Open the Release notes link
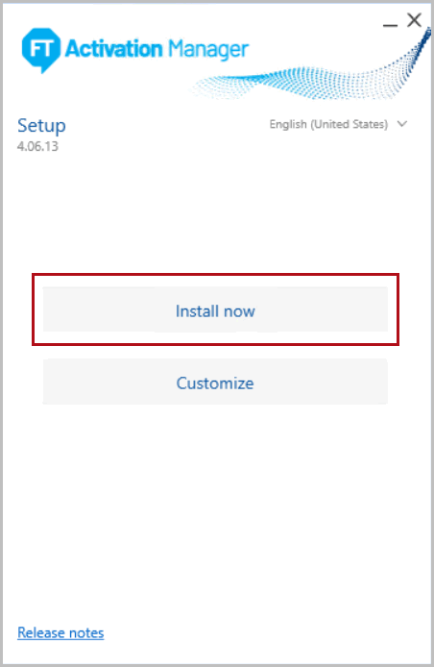Viewport: 434px width, 667px height. (x=60, y=632)
